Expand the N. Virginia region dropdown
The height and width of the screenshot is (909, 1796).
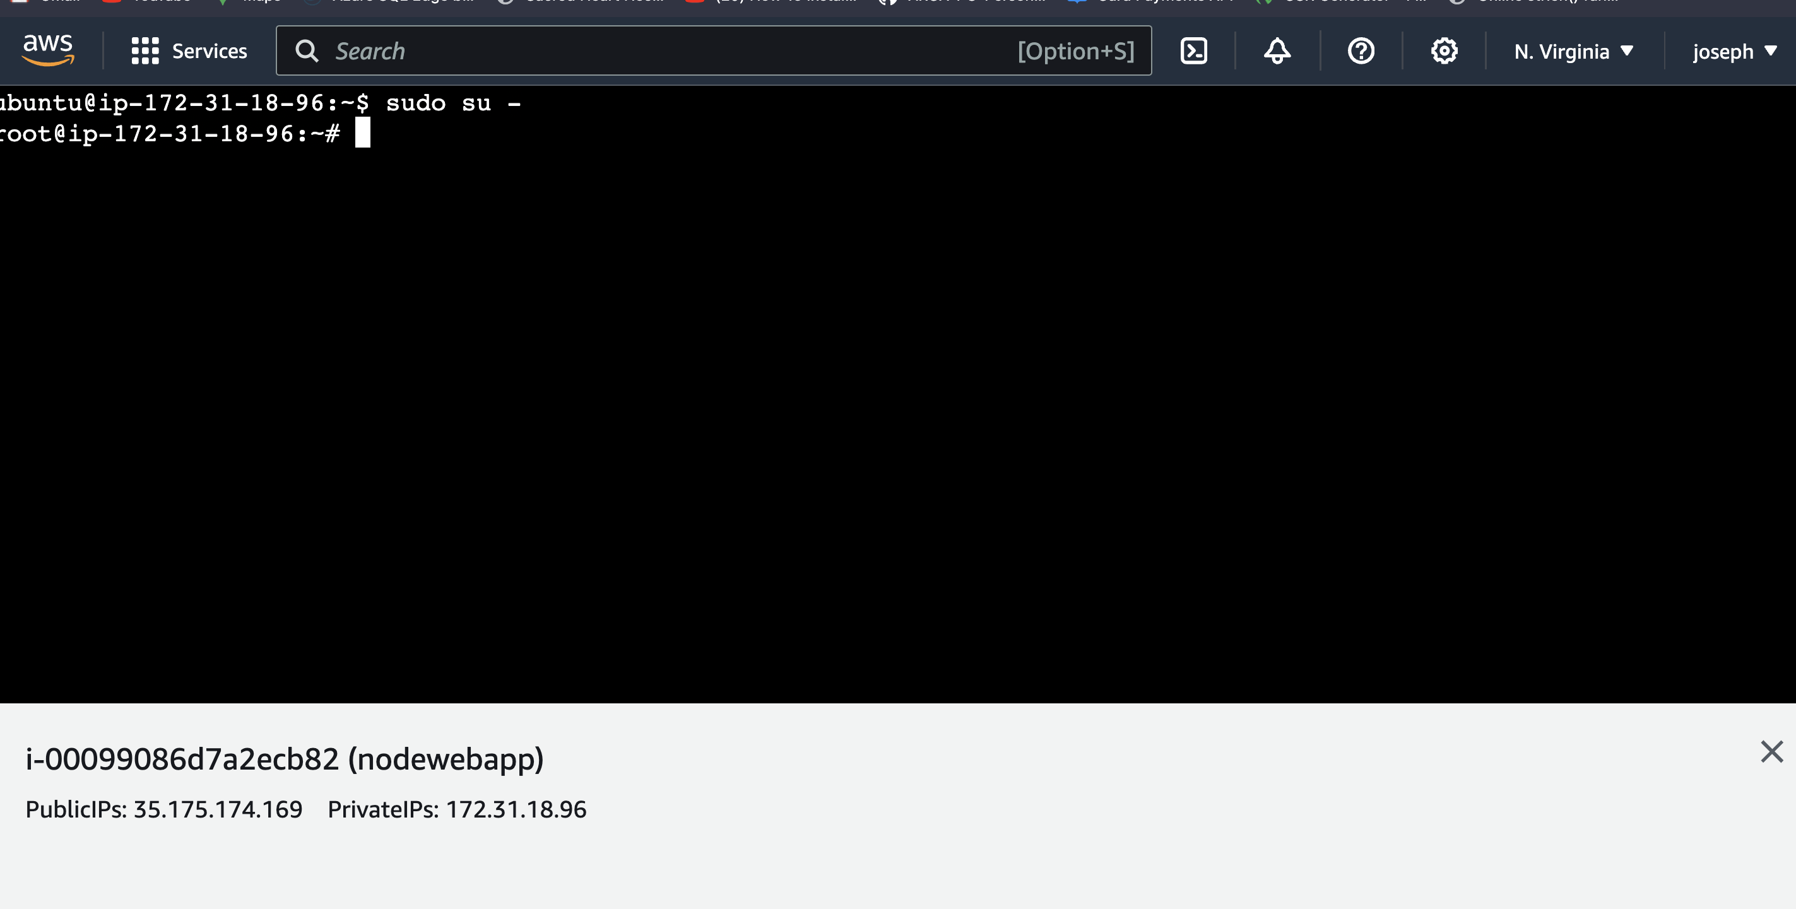pyautogui.click(x=1574, y=52)
